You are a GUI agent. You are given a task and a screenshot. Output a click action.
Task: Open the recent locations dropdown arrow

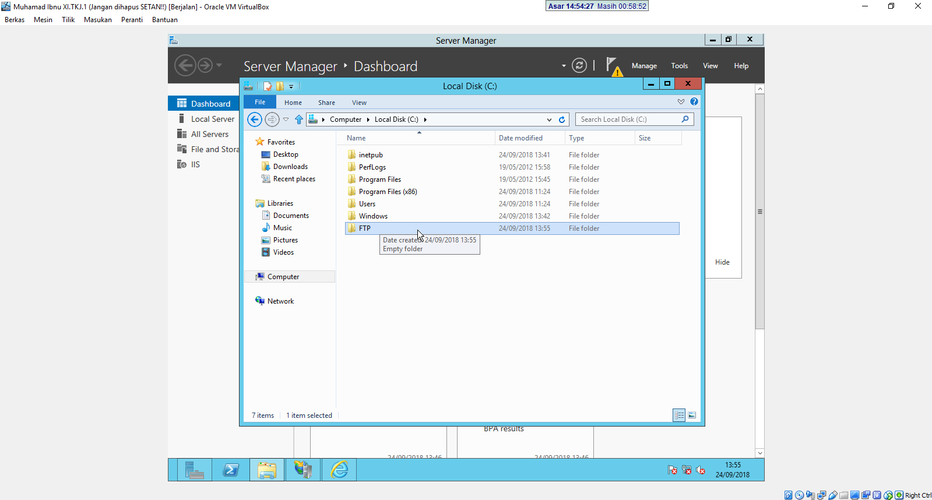[286, 119]
